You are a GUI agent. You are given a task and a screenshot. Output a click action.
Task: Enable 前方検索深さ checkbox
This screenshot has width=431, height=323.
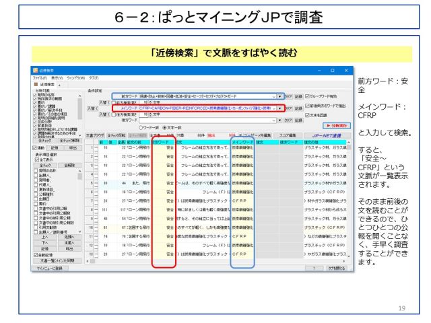[x=114, y=102]
